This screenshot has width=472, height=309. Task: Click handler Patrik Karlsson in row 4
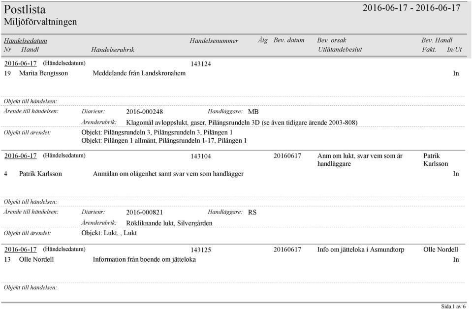tap(40, 174)
